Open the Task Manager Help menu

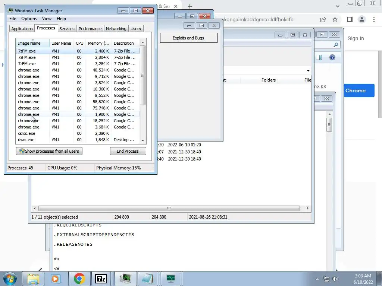pyautogui.click(x=61, y=19)
